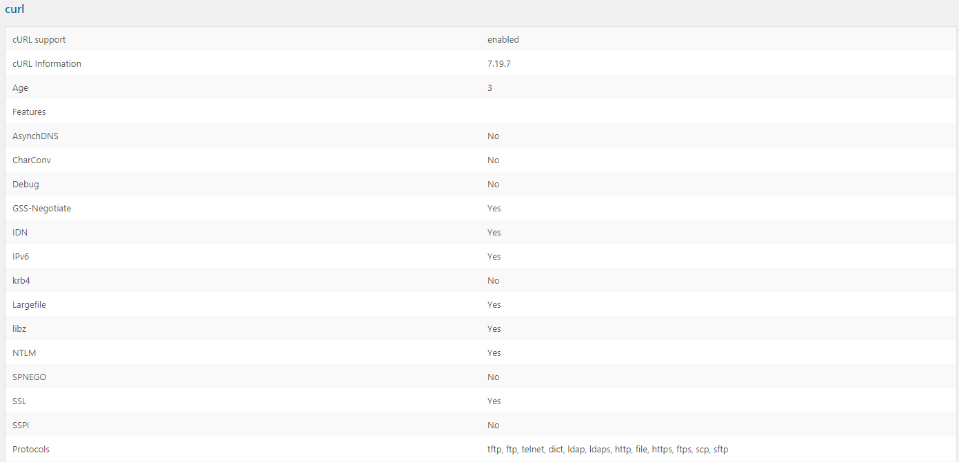This screenshot has height=462, width=959.
Task: Click the SSPI No value
Action: 494,426
